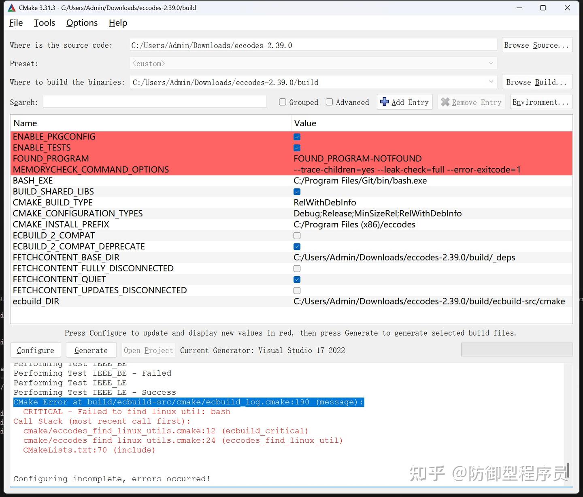Click the Browse Build button
This screenshot has width=583, height=497.
pos(537,82)
